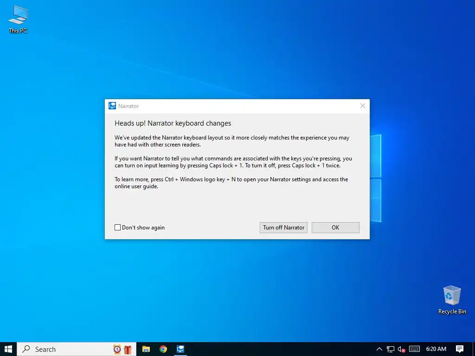Screen dimensions: 475x356
Task: Close the Narrator dialog
Action: [362, 106]
